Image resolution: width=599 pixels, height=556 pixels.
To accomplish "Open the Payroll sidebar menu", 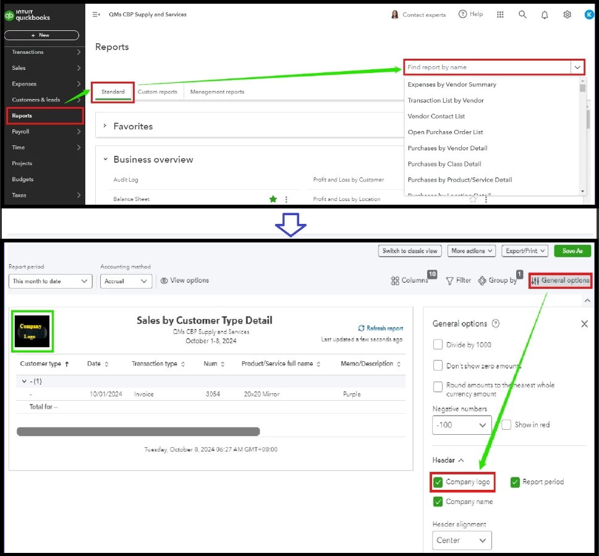I will [46, 132].
